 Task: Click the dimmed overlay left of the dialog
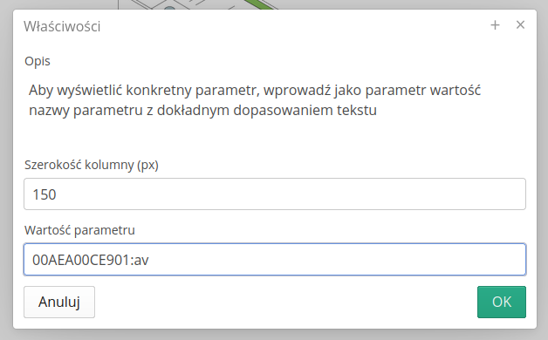click(x=6, y=170)
